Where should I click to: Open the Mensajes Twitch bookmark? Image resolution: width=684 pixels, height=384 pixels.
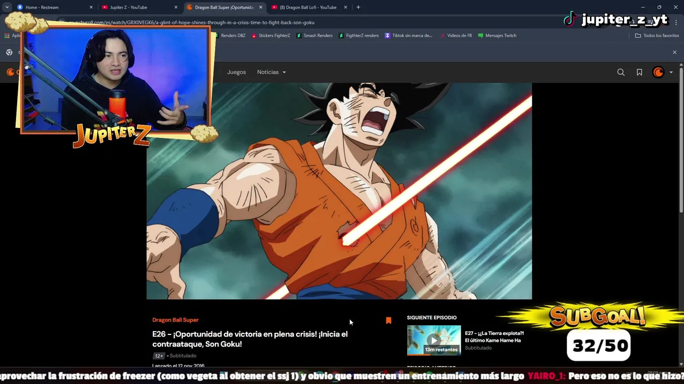pyautogui.click(x=497, y=36)
